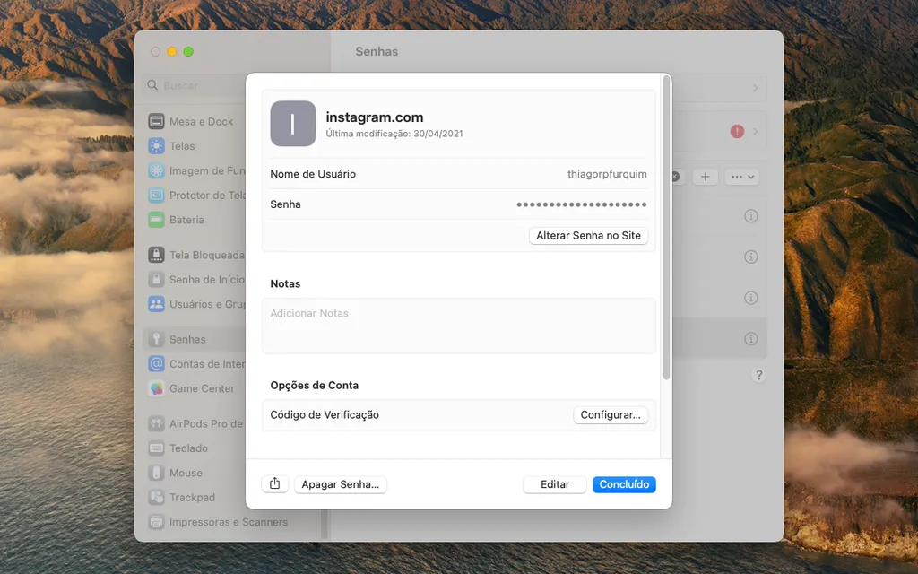Open Bateria settings in sidebar

[x=177, y=221]
